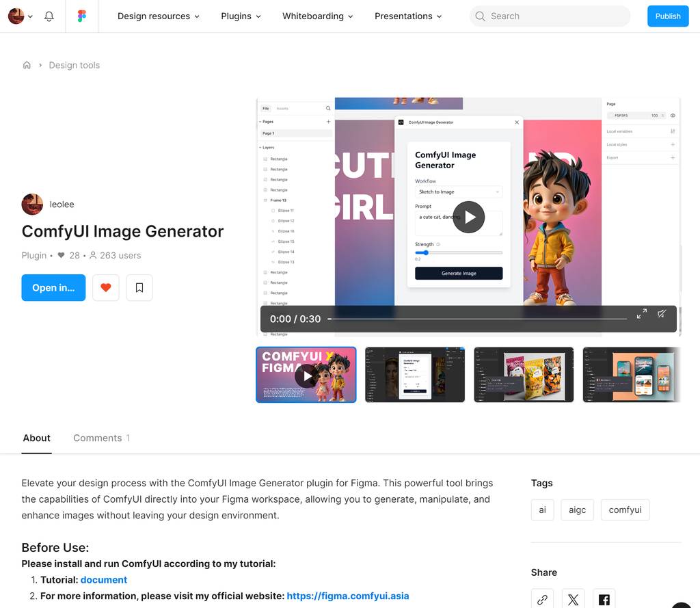Expand the user account avatar menu
Viewport: 700px width, 608px height.
pos(20,16)
